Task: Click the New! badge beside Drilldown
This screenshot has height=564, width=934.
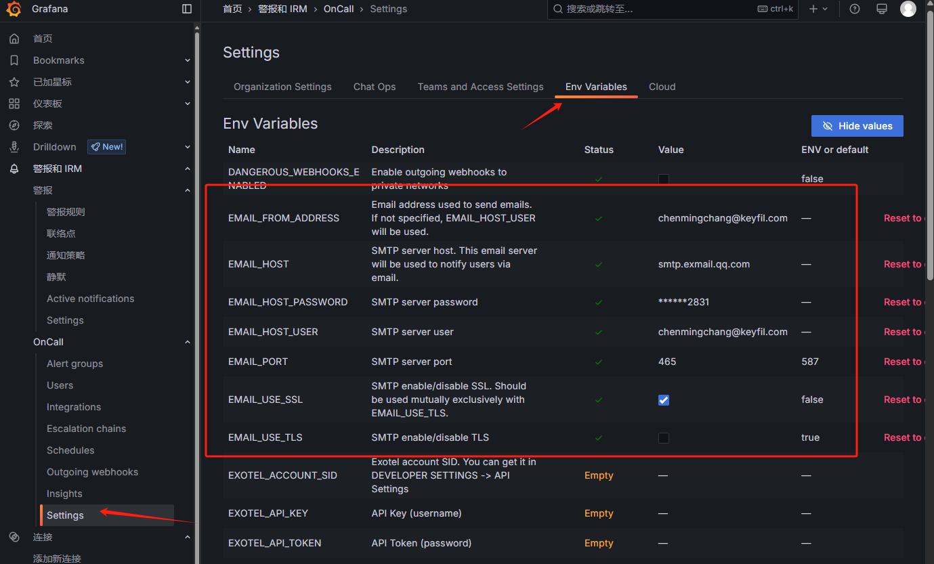Action: coord(106,147)
